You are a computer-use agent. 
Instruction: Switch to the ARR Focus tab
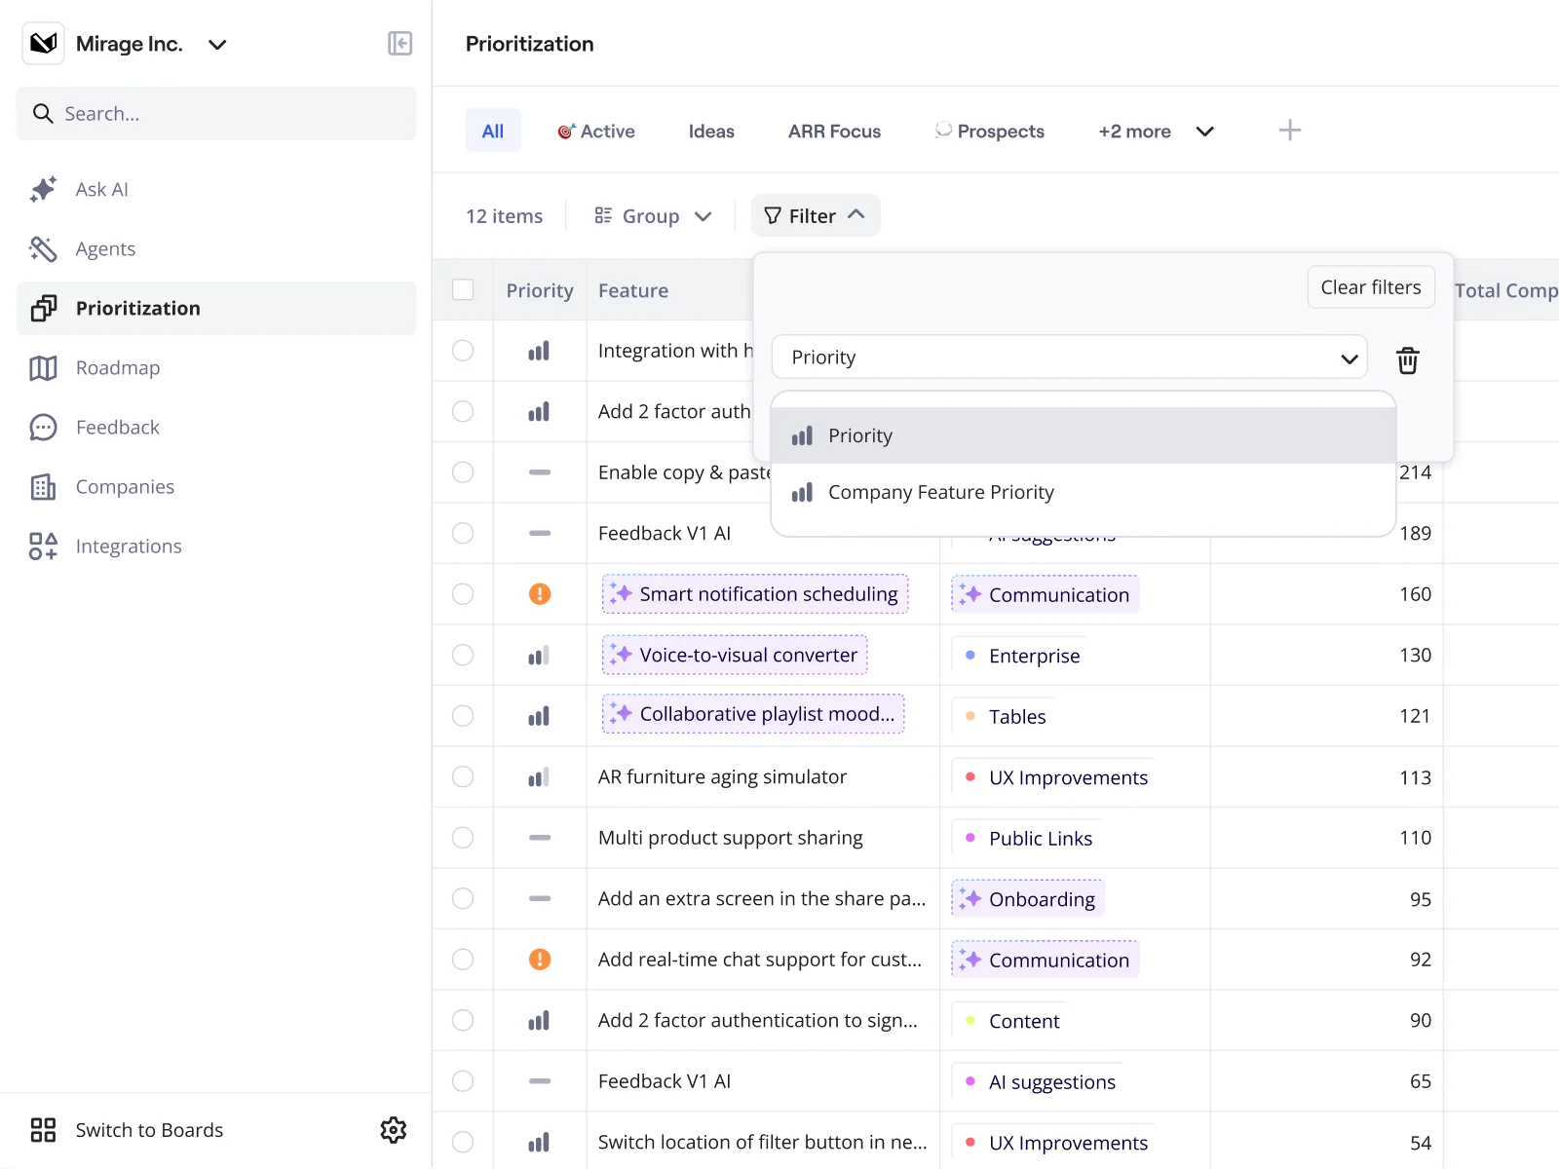(x=834, y=132)
